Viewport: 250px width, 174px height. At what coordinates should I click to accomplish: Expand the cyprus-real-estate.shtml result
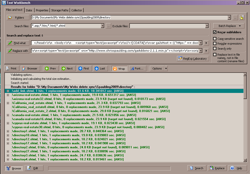click(x=8, y=123)
